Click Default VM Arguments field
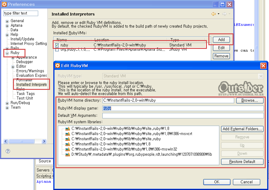The height and width of the screenshot is (190, 269). pyautogui.click(x=183, y=116)
